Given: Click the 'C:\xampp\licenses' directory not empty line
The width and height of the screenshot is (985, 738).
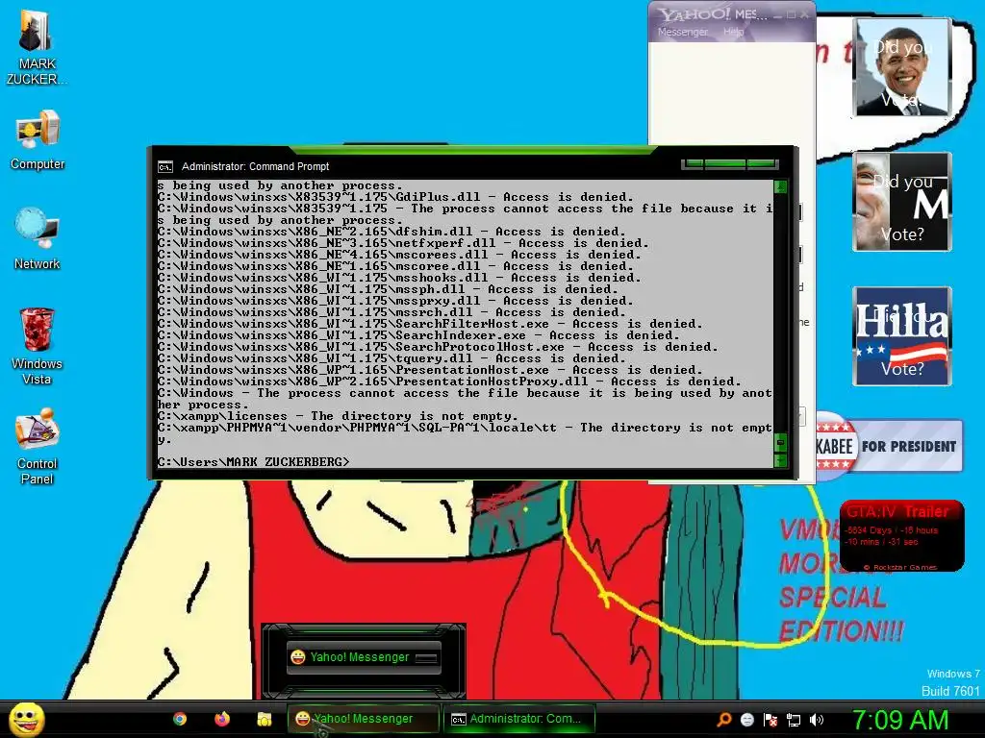Looking at the screenshot, I should [x=338, y=415].
